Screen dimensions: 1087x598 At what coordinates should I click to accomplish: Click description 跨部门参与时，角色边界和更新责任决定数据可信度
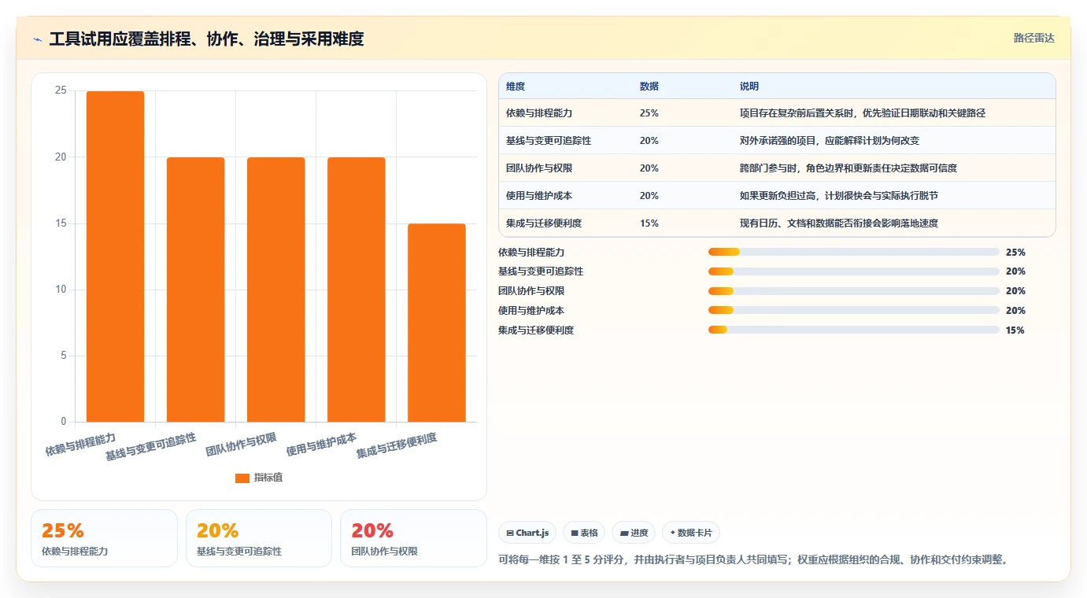[849, 168]
